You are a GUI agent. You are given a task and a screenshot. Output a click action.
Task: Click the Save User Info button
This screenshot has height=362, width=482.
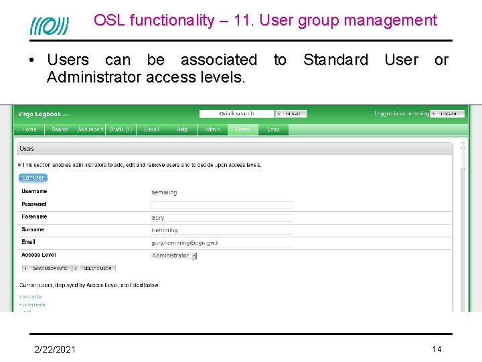pyautogui.click(x=46, y=268)
